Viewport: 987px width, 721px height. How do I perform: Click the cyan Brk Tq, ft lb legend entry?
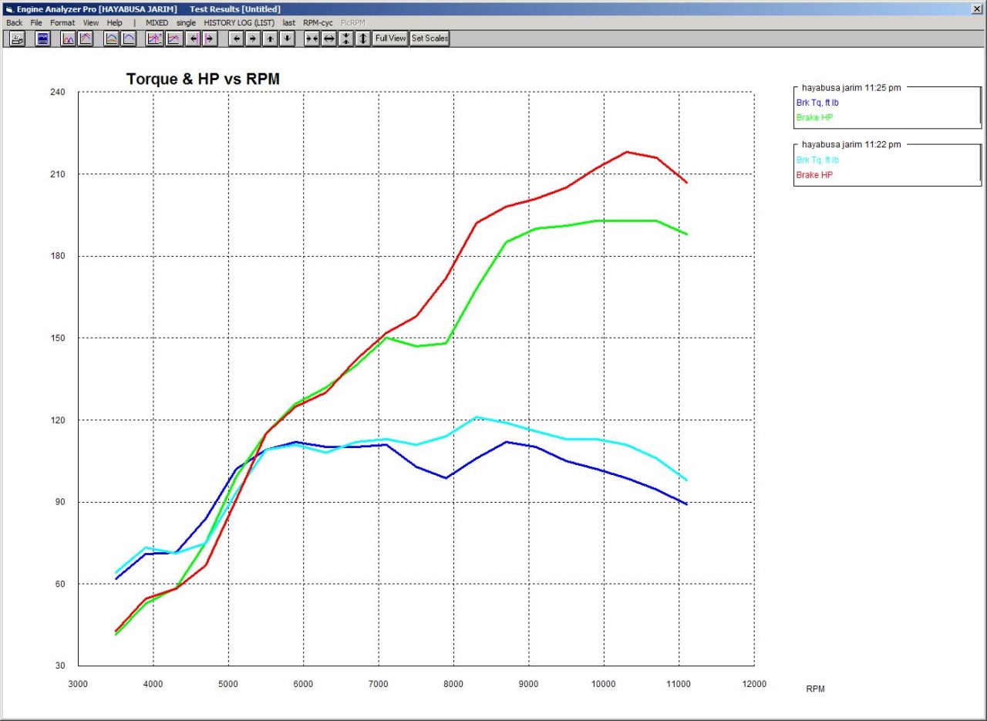point(817,160)
